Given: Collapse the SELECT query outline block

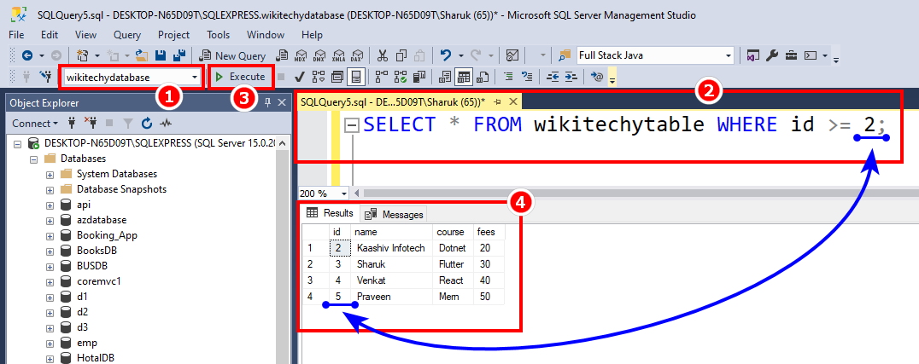Looking at the screenshot, I should click(x=351, y=126).
